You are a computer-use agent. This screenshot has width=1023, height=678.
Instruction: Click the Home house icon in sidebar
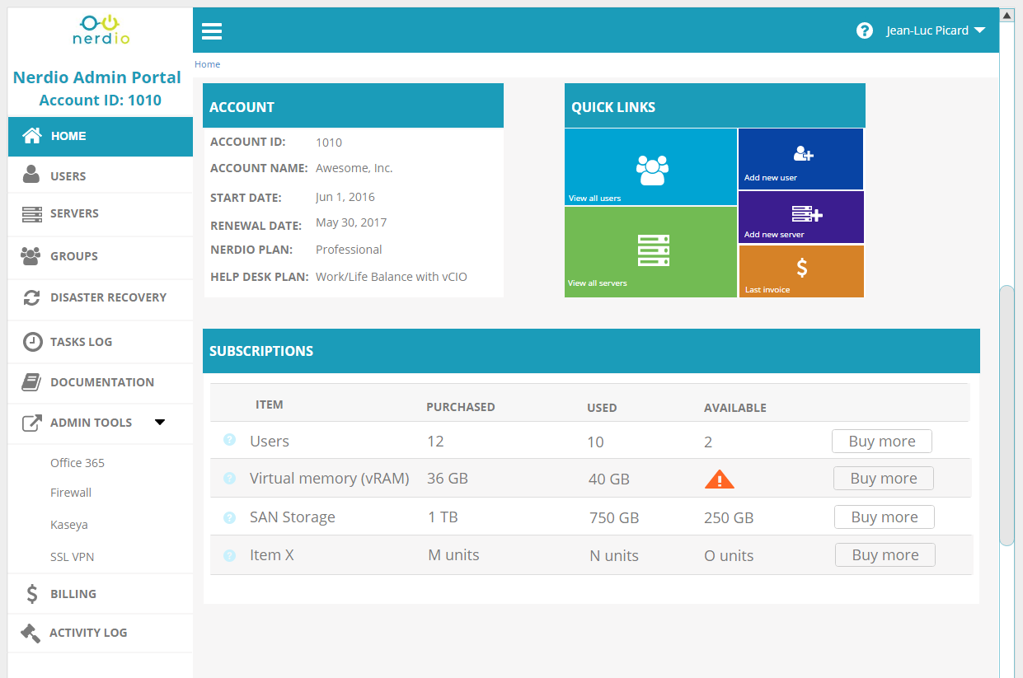tap(31, 136)
